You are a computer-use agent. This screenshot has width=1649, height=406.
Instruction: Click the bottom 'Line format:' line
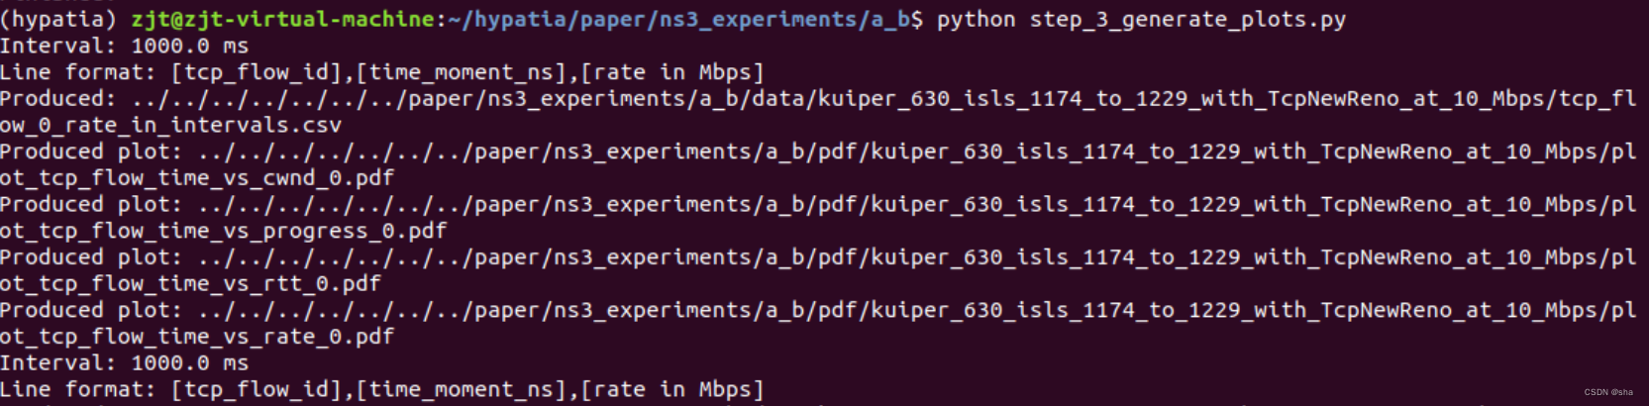coord(382,389)
